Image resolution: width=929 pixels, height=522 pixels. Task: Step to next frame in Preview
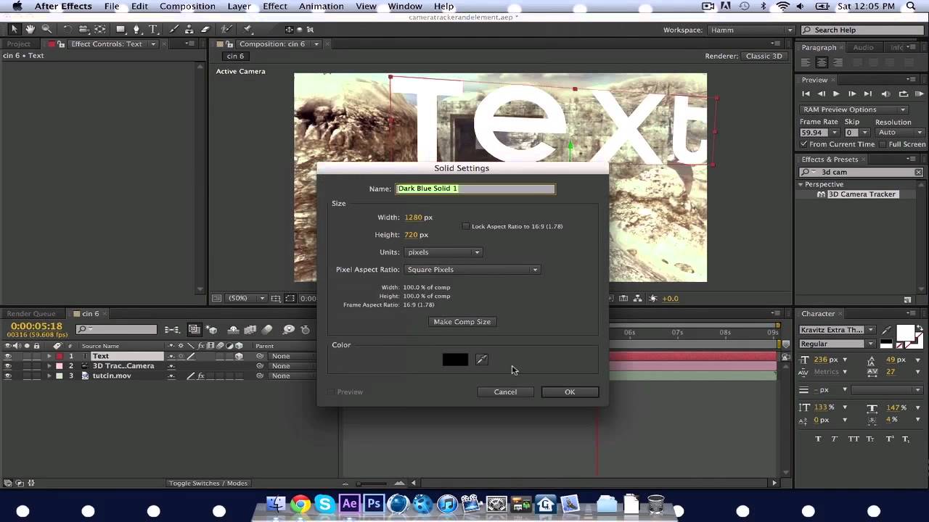tap(852, 94)
